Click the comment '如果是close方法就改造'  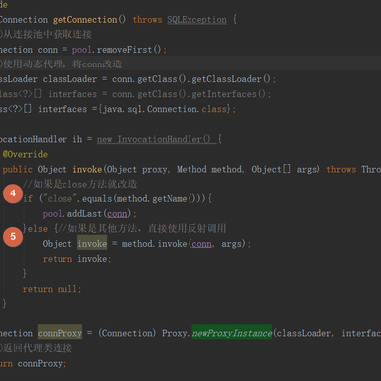pos(79,184)
